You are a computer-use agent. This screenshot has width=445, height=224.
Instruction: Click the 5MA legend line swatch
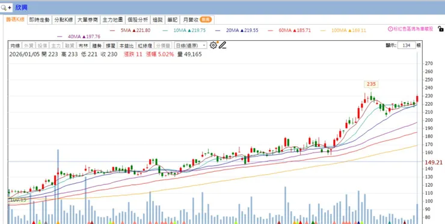click(x=112, y=31)
